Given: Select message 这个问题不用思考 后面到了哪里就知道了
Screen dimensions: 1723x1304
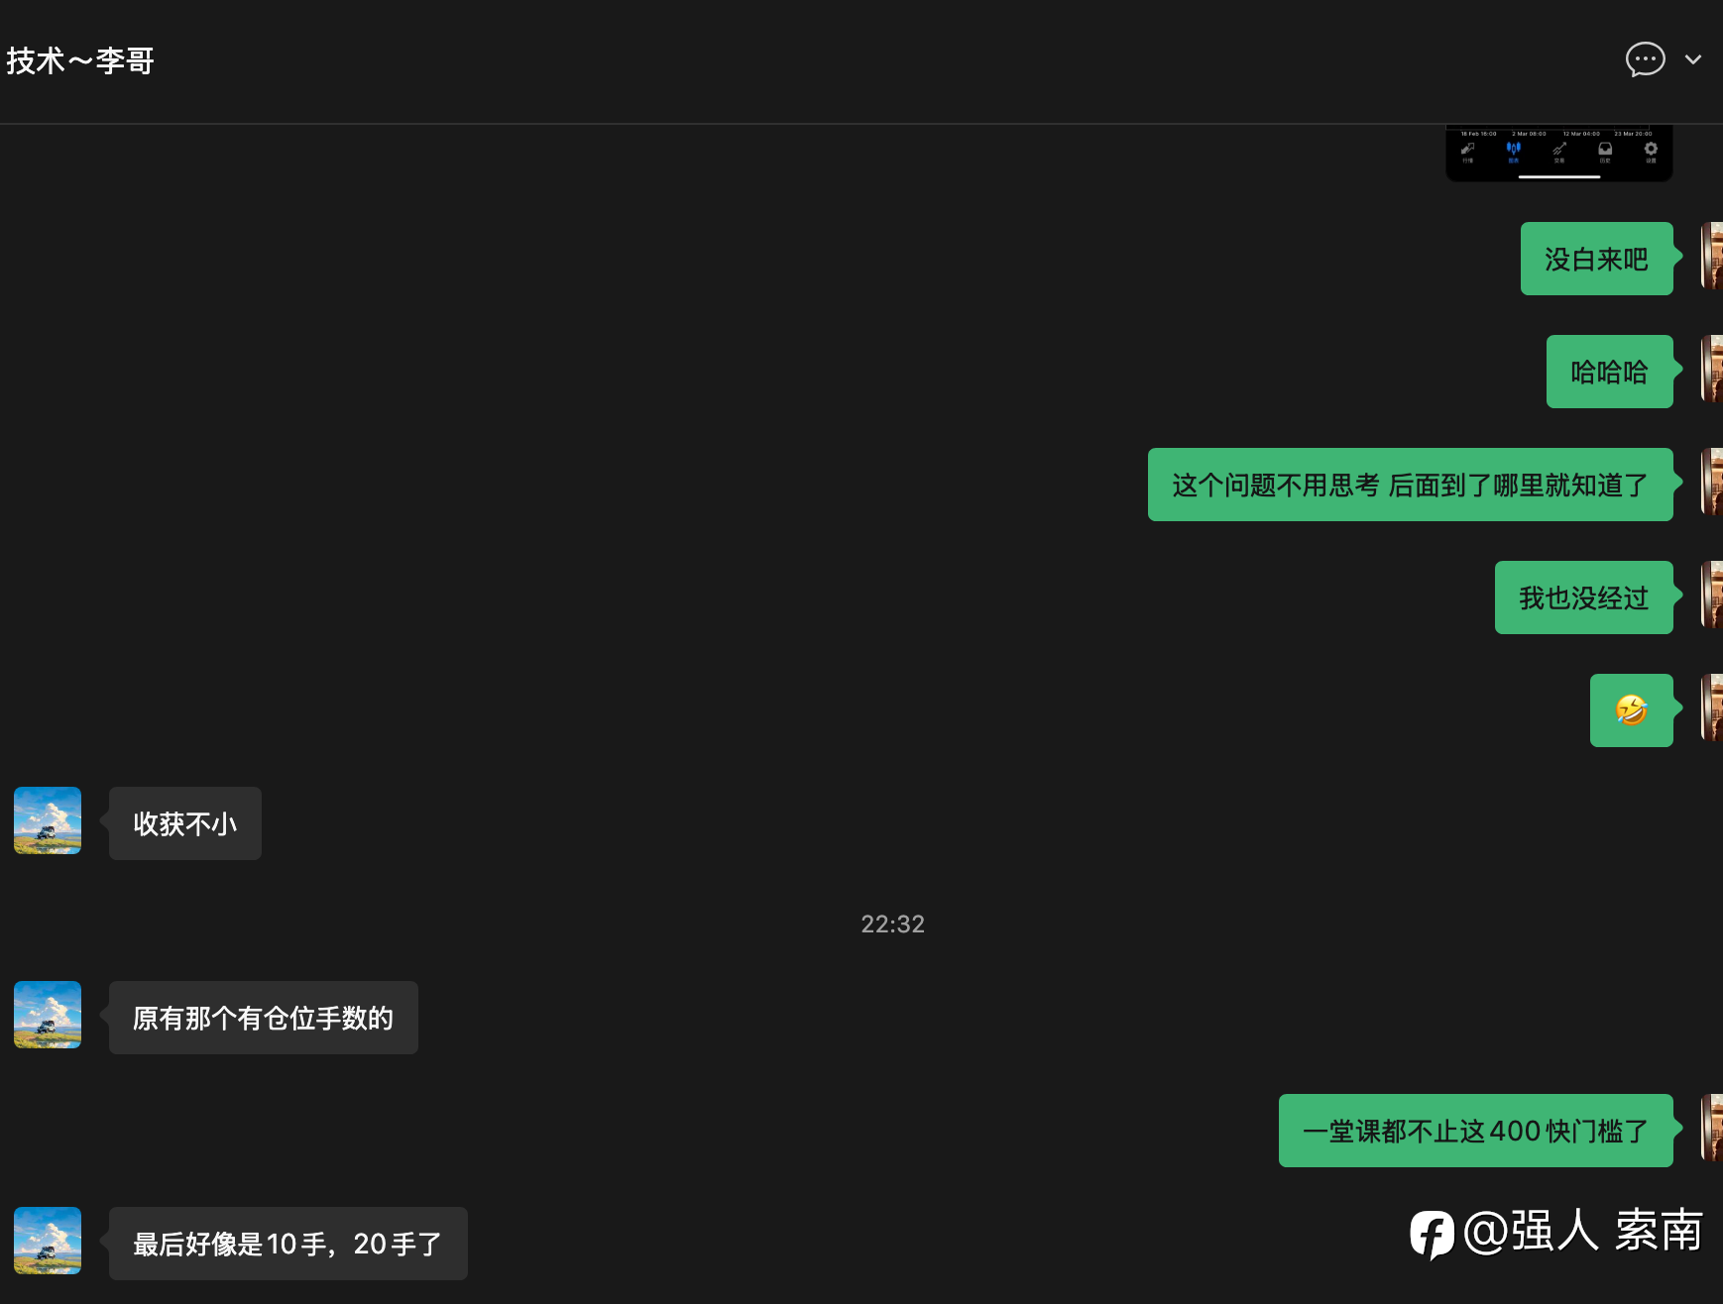Looking at the screenshot, I should (1410, 485).
